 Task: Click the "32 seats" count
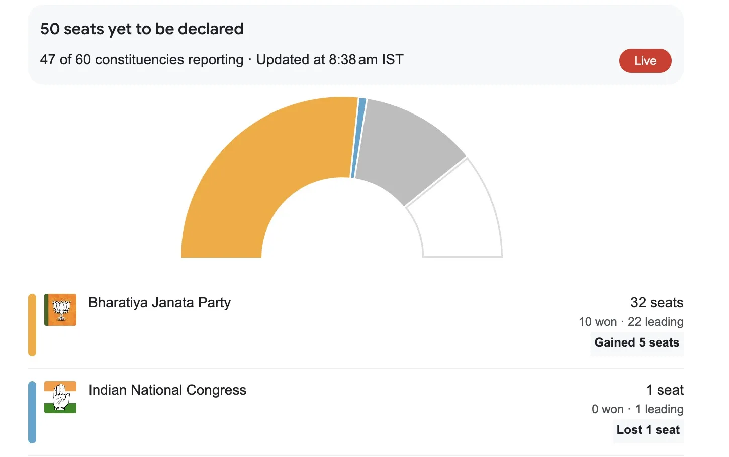point(657,303)
